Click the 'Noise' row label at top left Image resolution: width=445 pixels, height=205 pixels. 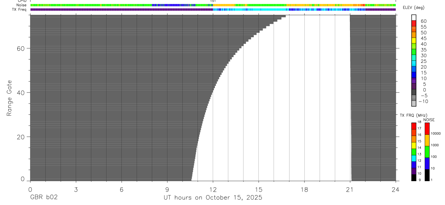tap(22, 5)
